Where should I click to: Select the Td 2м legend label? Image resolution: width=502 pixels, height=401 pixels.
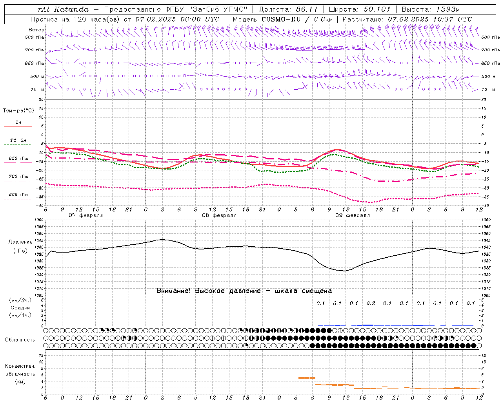18,140
